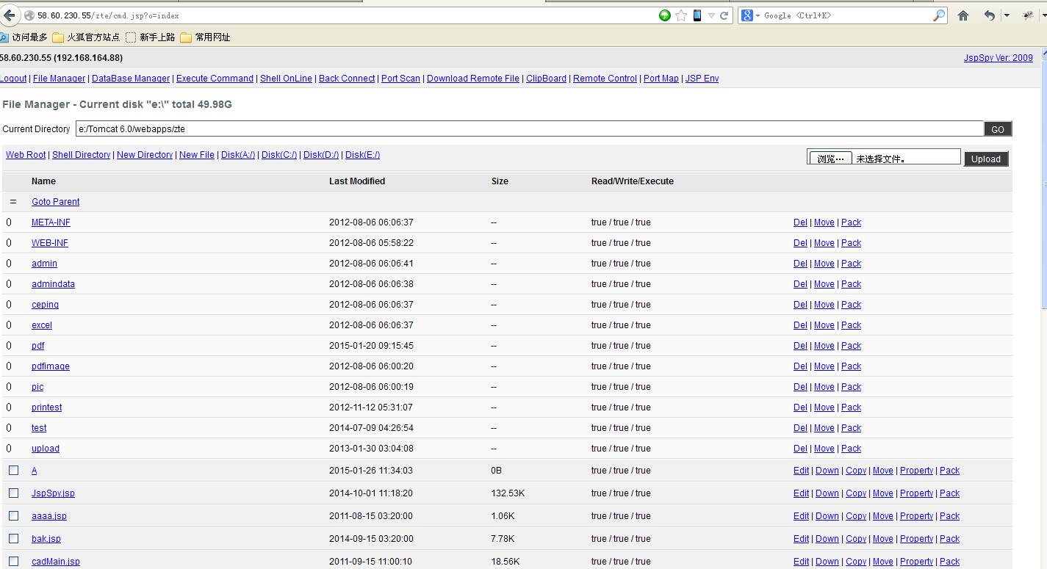The height and width of the screenshot is (569, 1047).
Task: Open the ClipBoard menu link
Action: 546,79
